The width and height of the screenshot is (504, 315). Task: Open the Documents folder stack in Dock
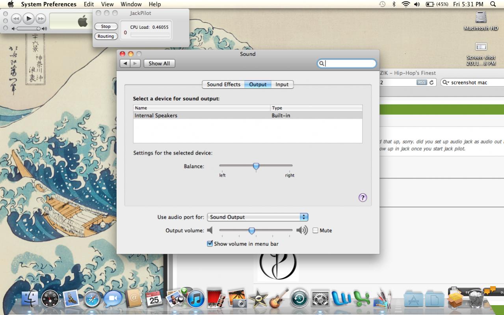[434, 299]
